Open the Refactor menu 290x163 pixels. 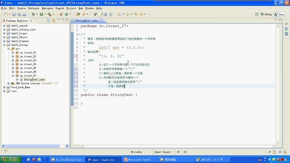pos(34,8)
